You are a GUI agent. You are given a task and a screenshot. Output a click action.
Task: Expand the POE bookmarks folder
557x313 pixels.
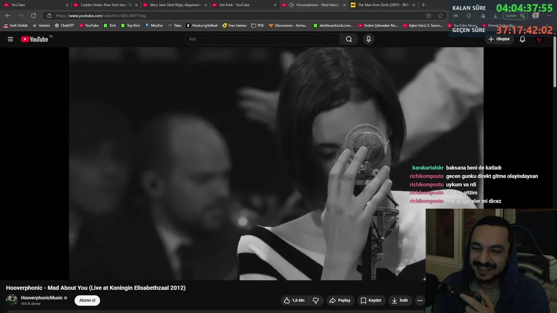(258, 26)
